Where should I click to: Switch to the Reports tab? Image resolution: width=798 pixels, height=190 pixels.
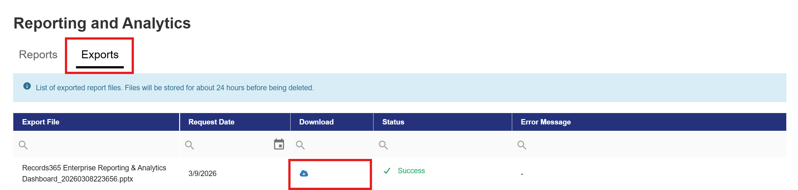38,55
